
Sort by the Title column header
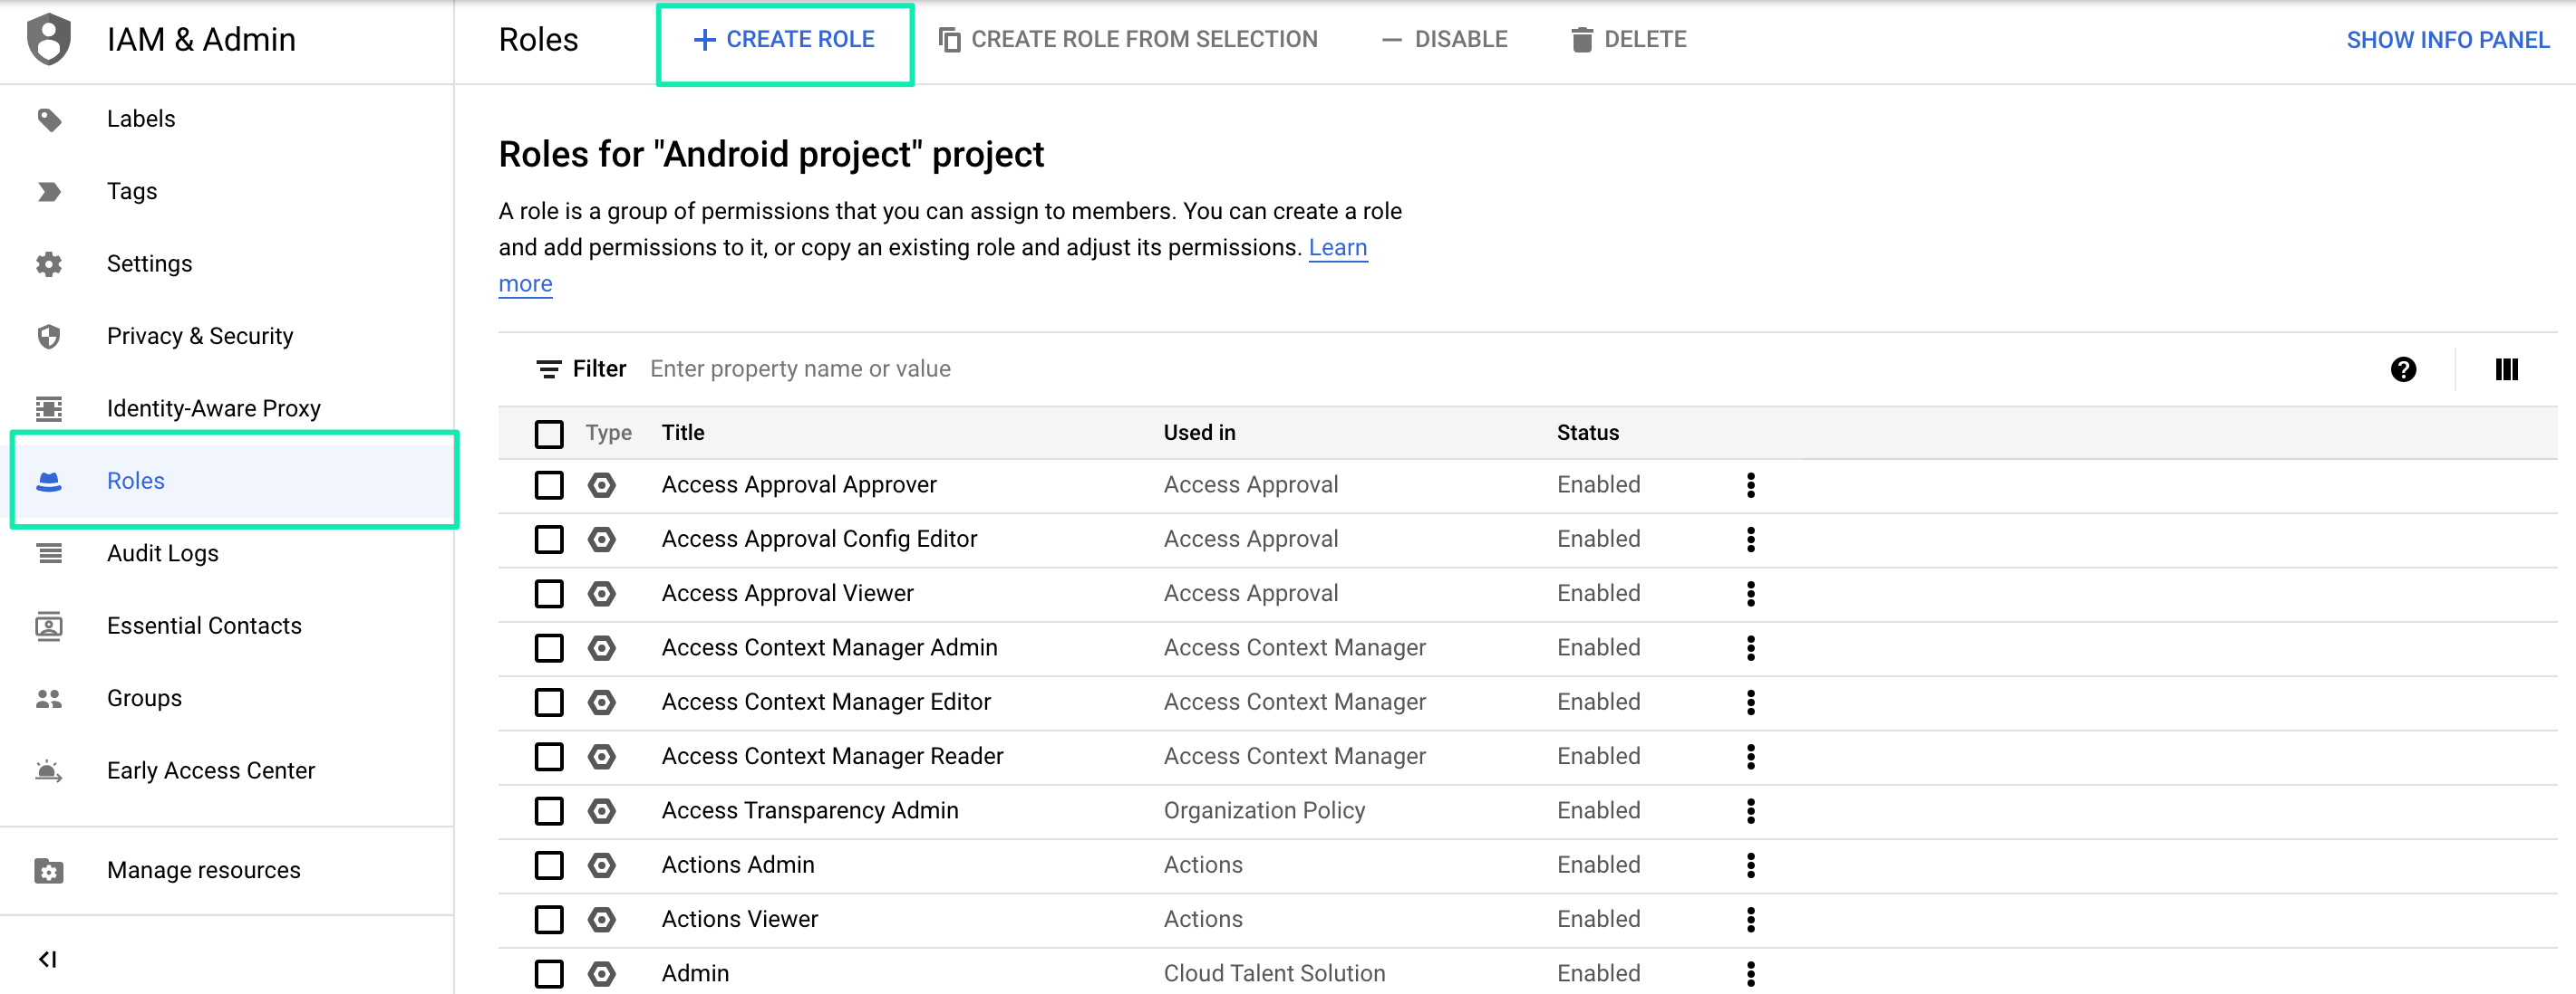coord(683,434)
